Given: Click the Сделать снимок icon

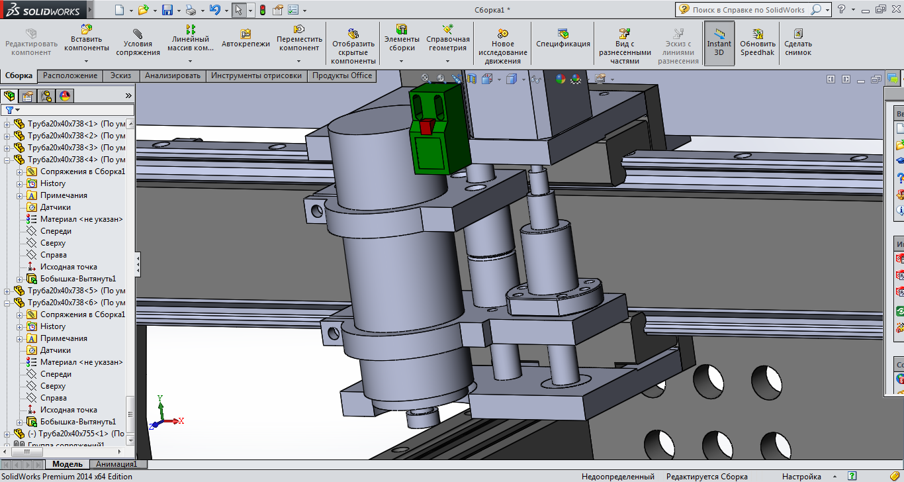Looking at the screenshot, I should (798, 34).
